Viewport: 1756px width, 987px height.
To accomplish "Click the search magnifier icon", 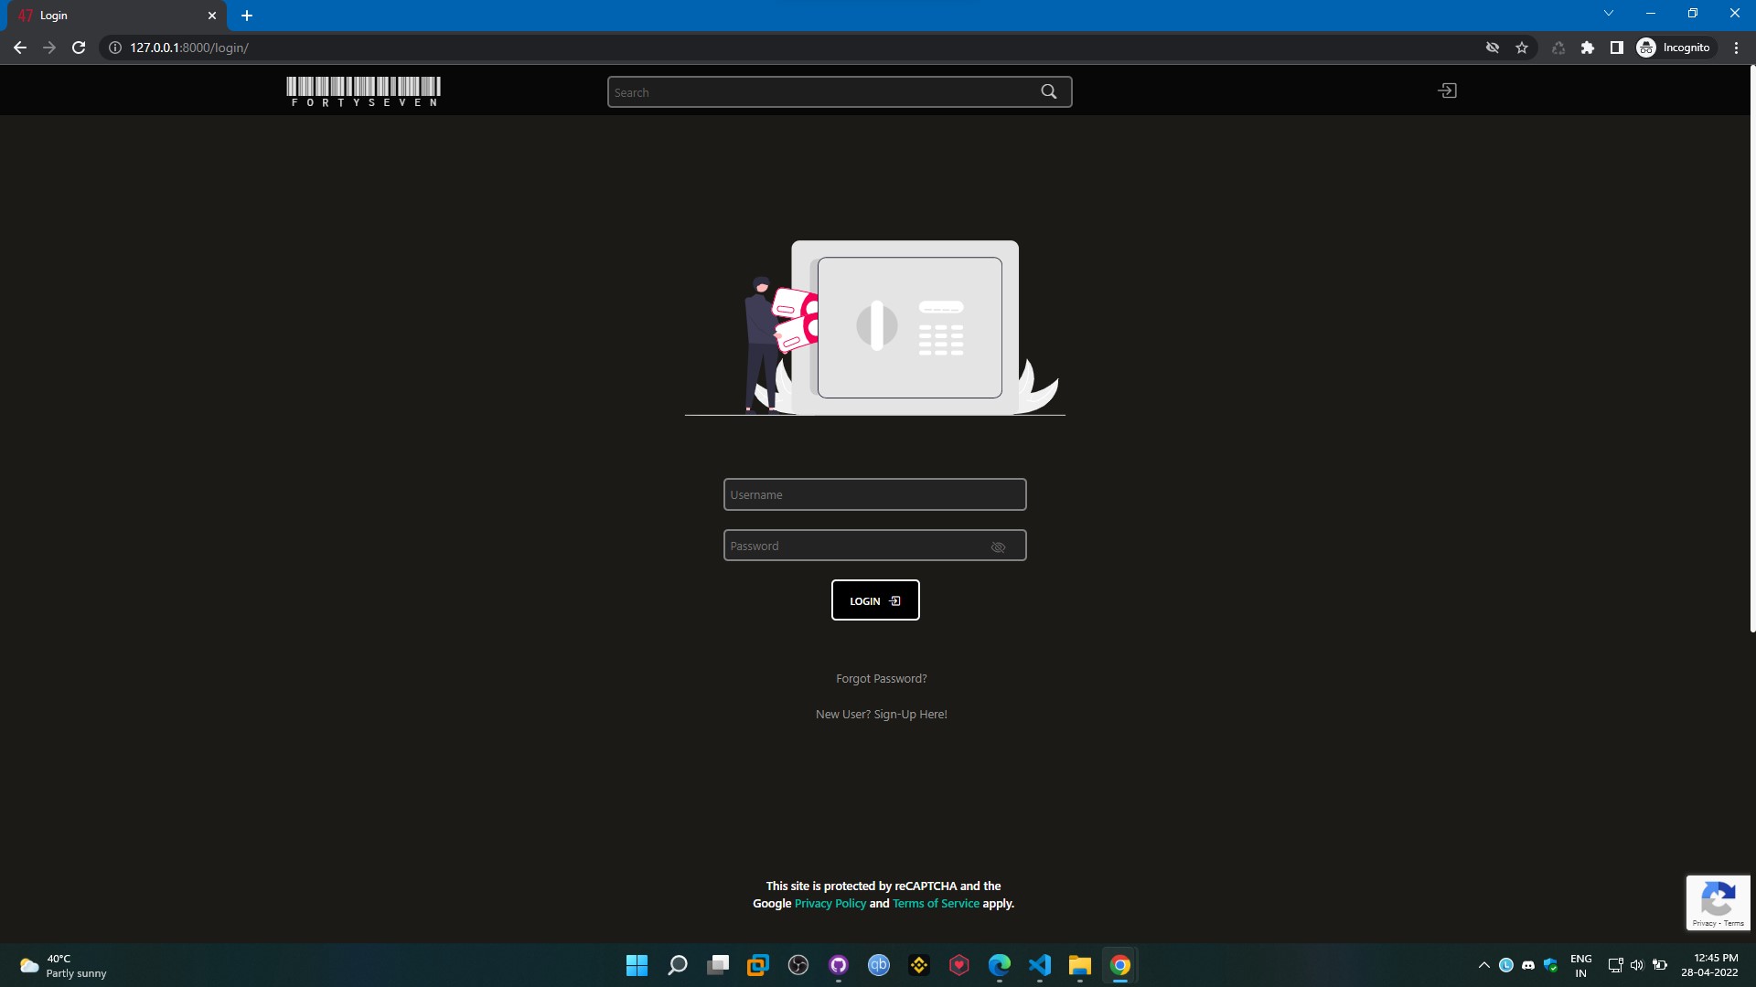I will [1048, 91].
